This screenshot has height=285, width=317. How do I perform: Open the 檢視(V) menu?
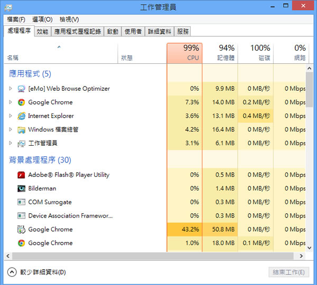coord(69,20)
